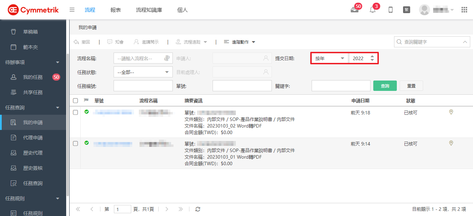Open the 流程追蹤 dropdown

click(x=191, y=42)
